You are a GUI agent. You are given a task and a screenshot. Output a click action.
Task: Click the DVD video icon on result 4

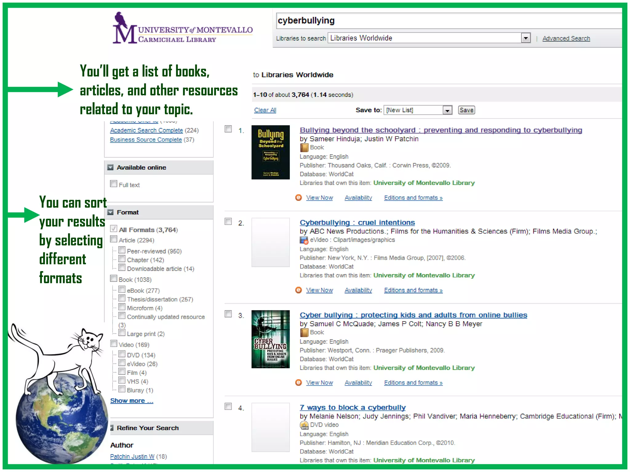click(304, 425)
